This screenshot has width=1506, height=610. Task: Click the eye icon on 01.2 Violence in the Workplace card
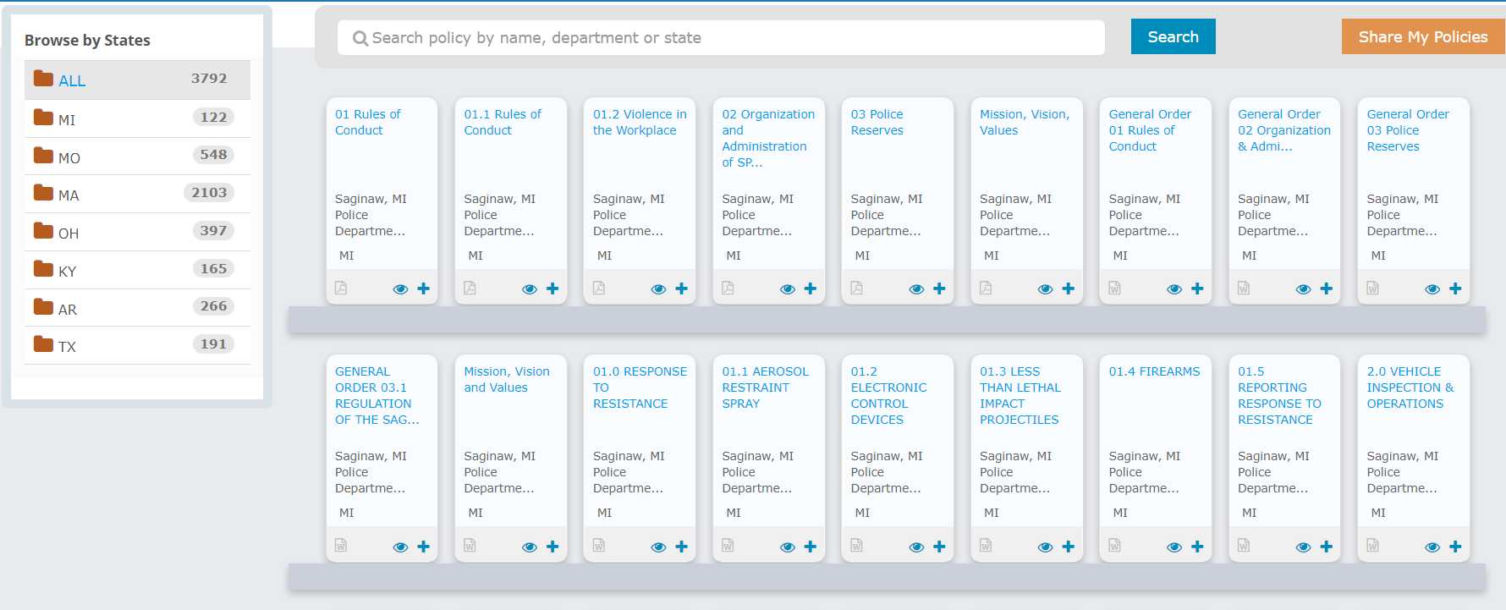pyautogui.click(x=658, y=289)
